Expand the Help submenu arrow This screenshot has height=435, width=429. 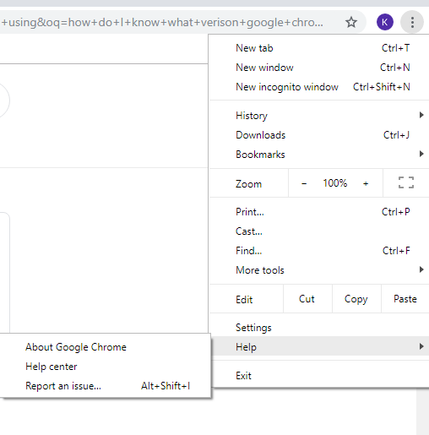[x=421, y=346]
